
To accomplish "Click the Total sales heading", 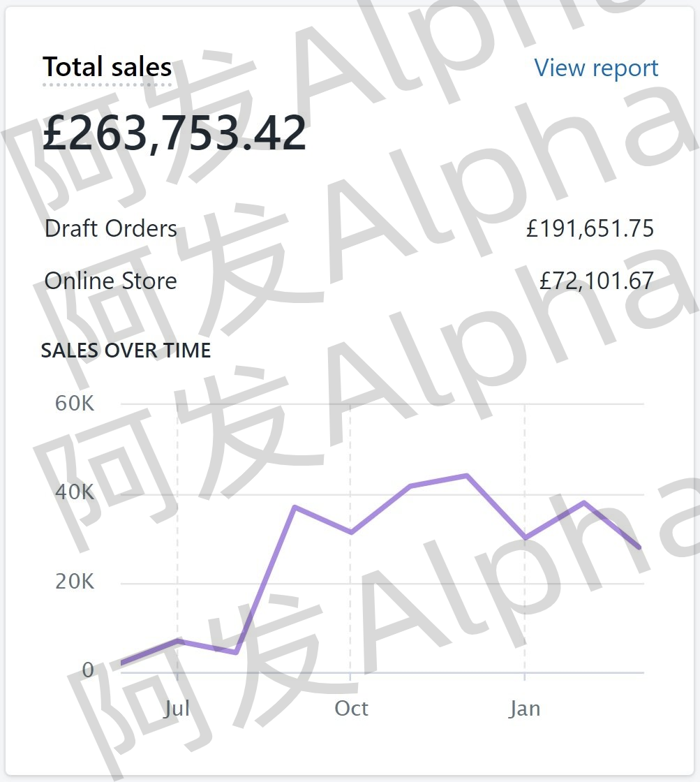I will point(107,67).
